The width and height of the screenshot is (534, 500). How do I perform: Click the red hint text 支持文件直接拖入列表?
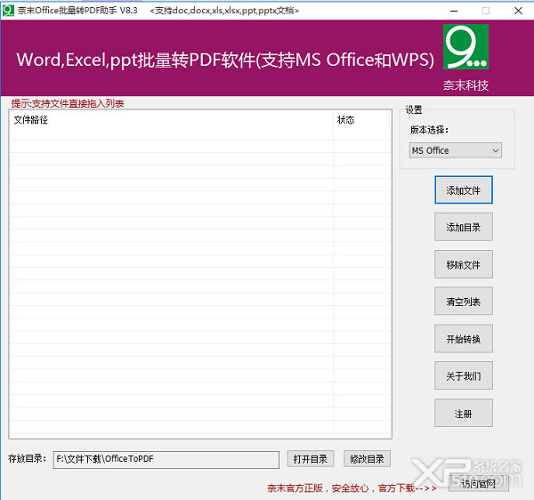coord(68,103)
